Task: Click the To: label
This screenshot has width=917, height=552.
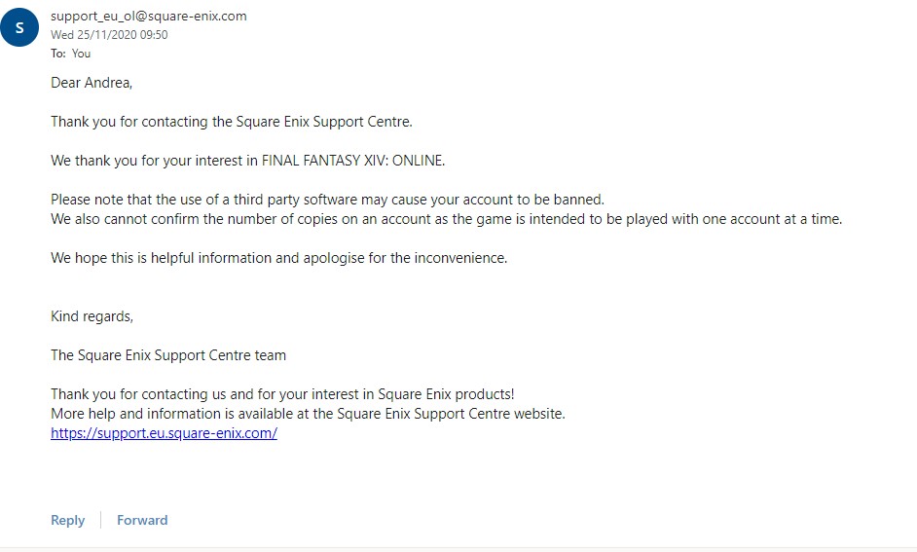Action: point(57,54)
